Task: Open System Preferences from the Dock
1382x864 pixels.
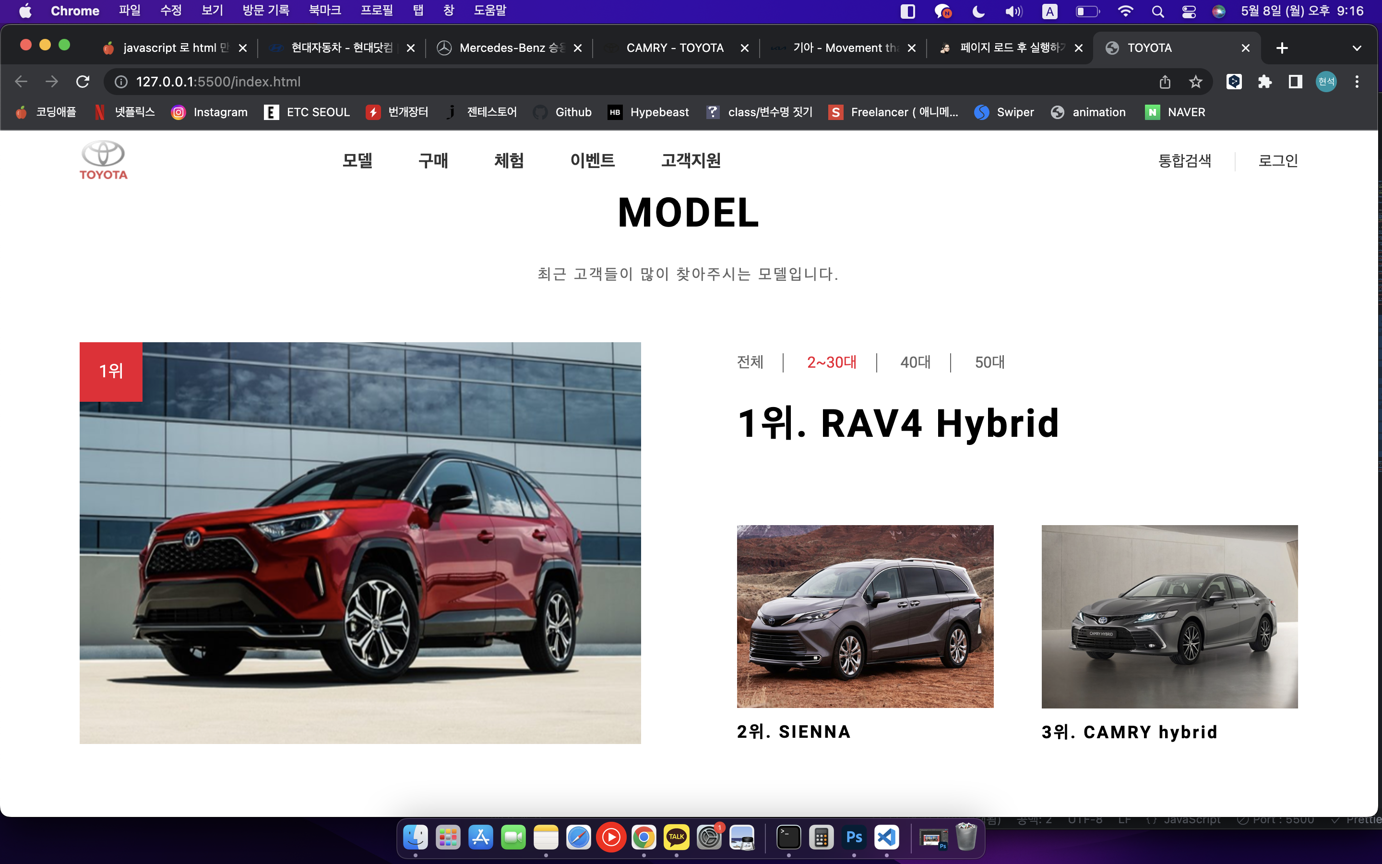Action: [x=709, y=838]
